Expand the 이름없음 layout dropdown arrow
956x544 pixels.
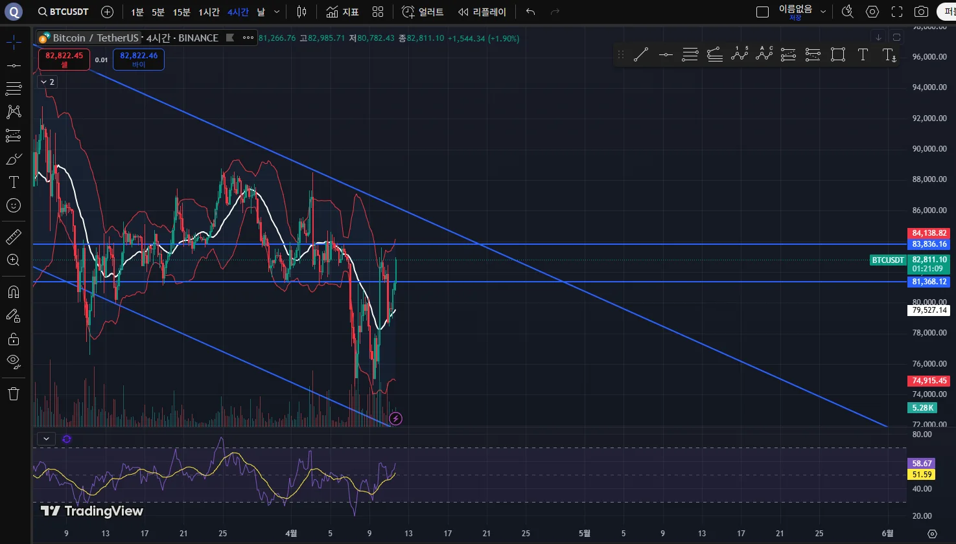coord(823,12)
